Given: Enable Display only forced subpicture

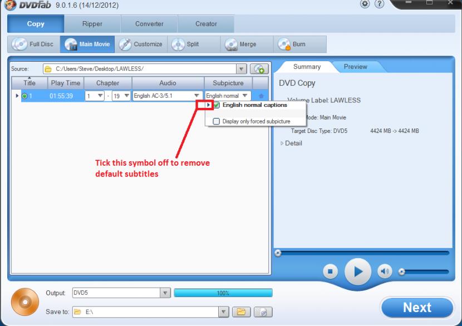Looking at the screenshot, I should 217,121.
